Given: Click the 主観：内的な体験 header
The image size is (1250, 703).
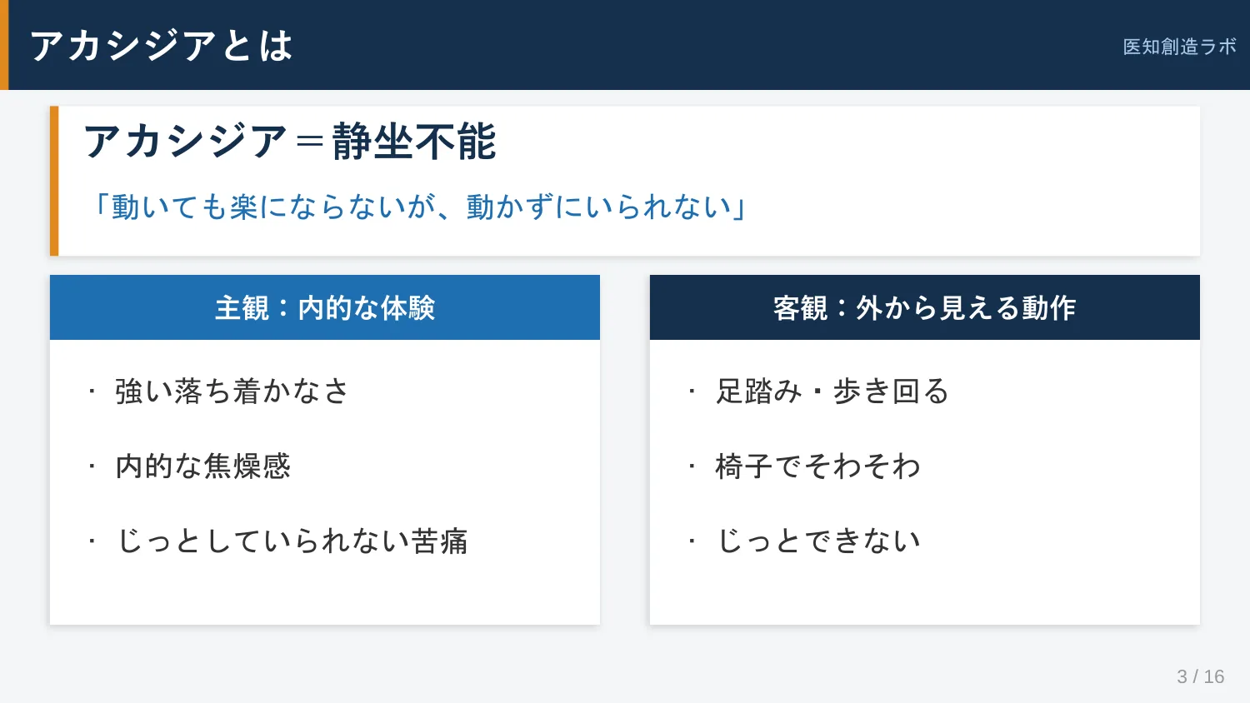Looking at the screenshot, I should 325,307.
